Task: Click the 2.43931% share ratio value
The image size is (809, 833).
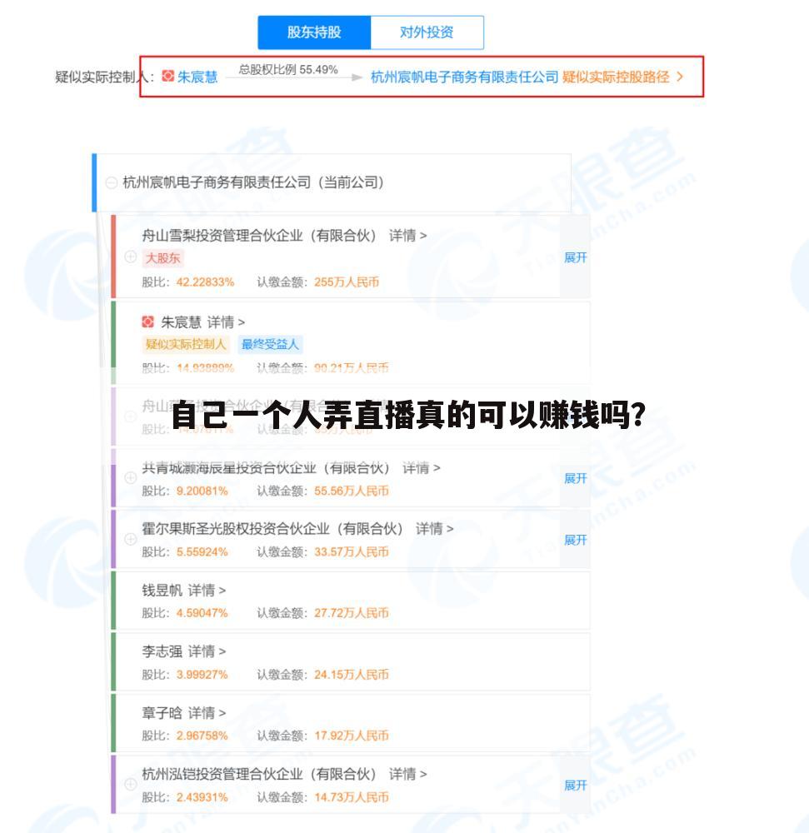Action: point(202,797)
